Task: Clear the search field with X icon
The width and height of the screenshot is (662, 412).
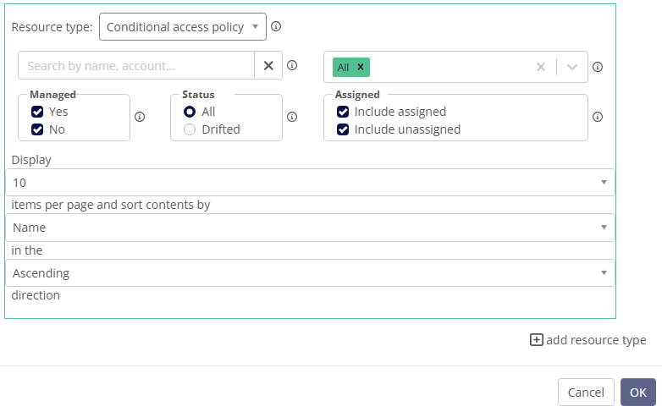Action: click(x=268, y=65)
